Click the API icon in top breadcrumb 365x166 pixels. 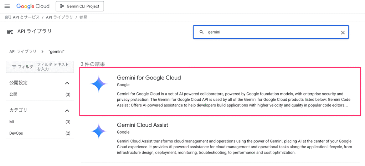coord(9,17)
